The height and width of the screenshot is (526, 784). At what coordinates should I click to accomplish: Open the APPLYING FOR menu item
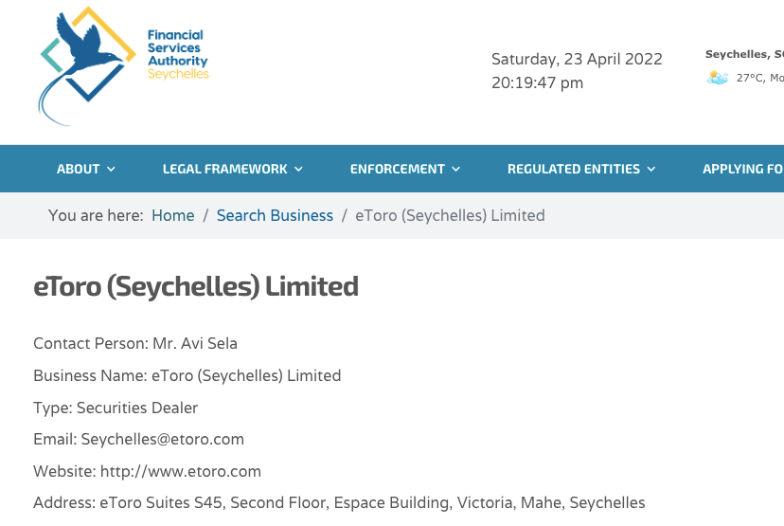pyautogui.click(x=743, y=169)
